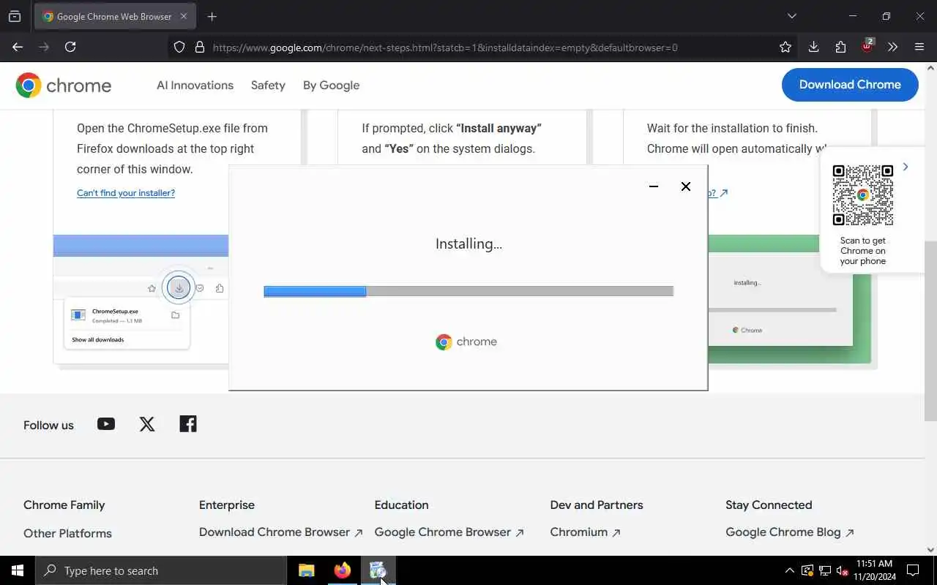Click the page vertical scrollbar thumb

click(x=930, y=331)
